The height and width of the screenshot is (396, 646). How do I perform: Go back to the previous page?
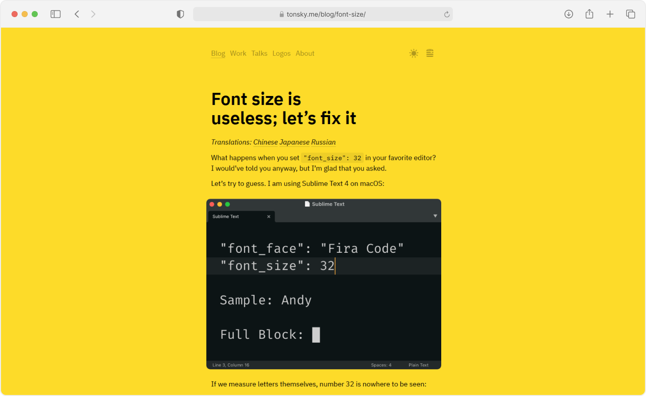tap(77, 14)
